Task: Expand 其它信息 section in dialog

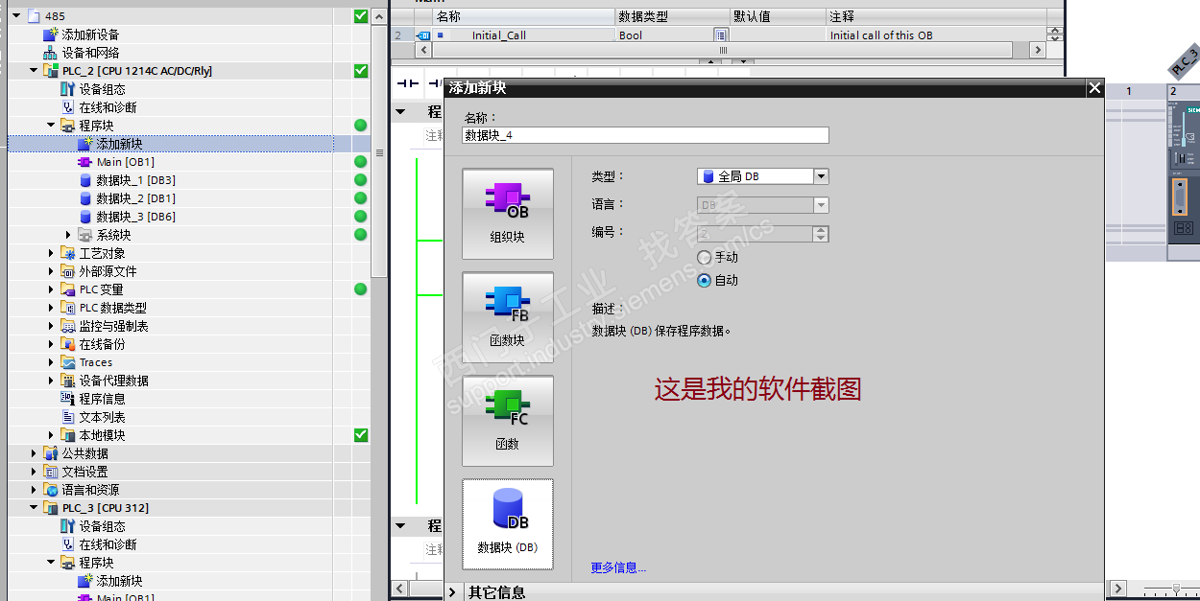Action: coord(453,592)
